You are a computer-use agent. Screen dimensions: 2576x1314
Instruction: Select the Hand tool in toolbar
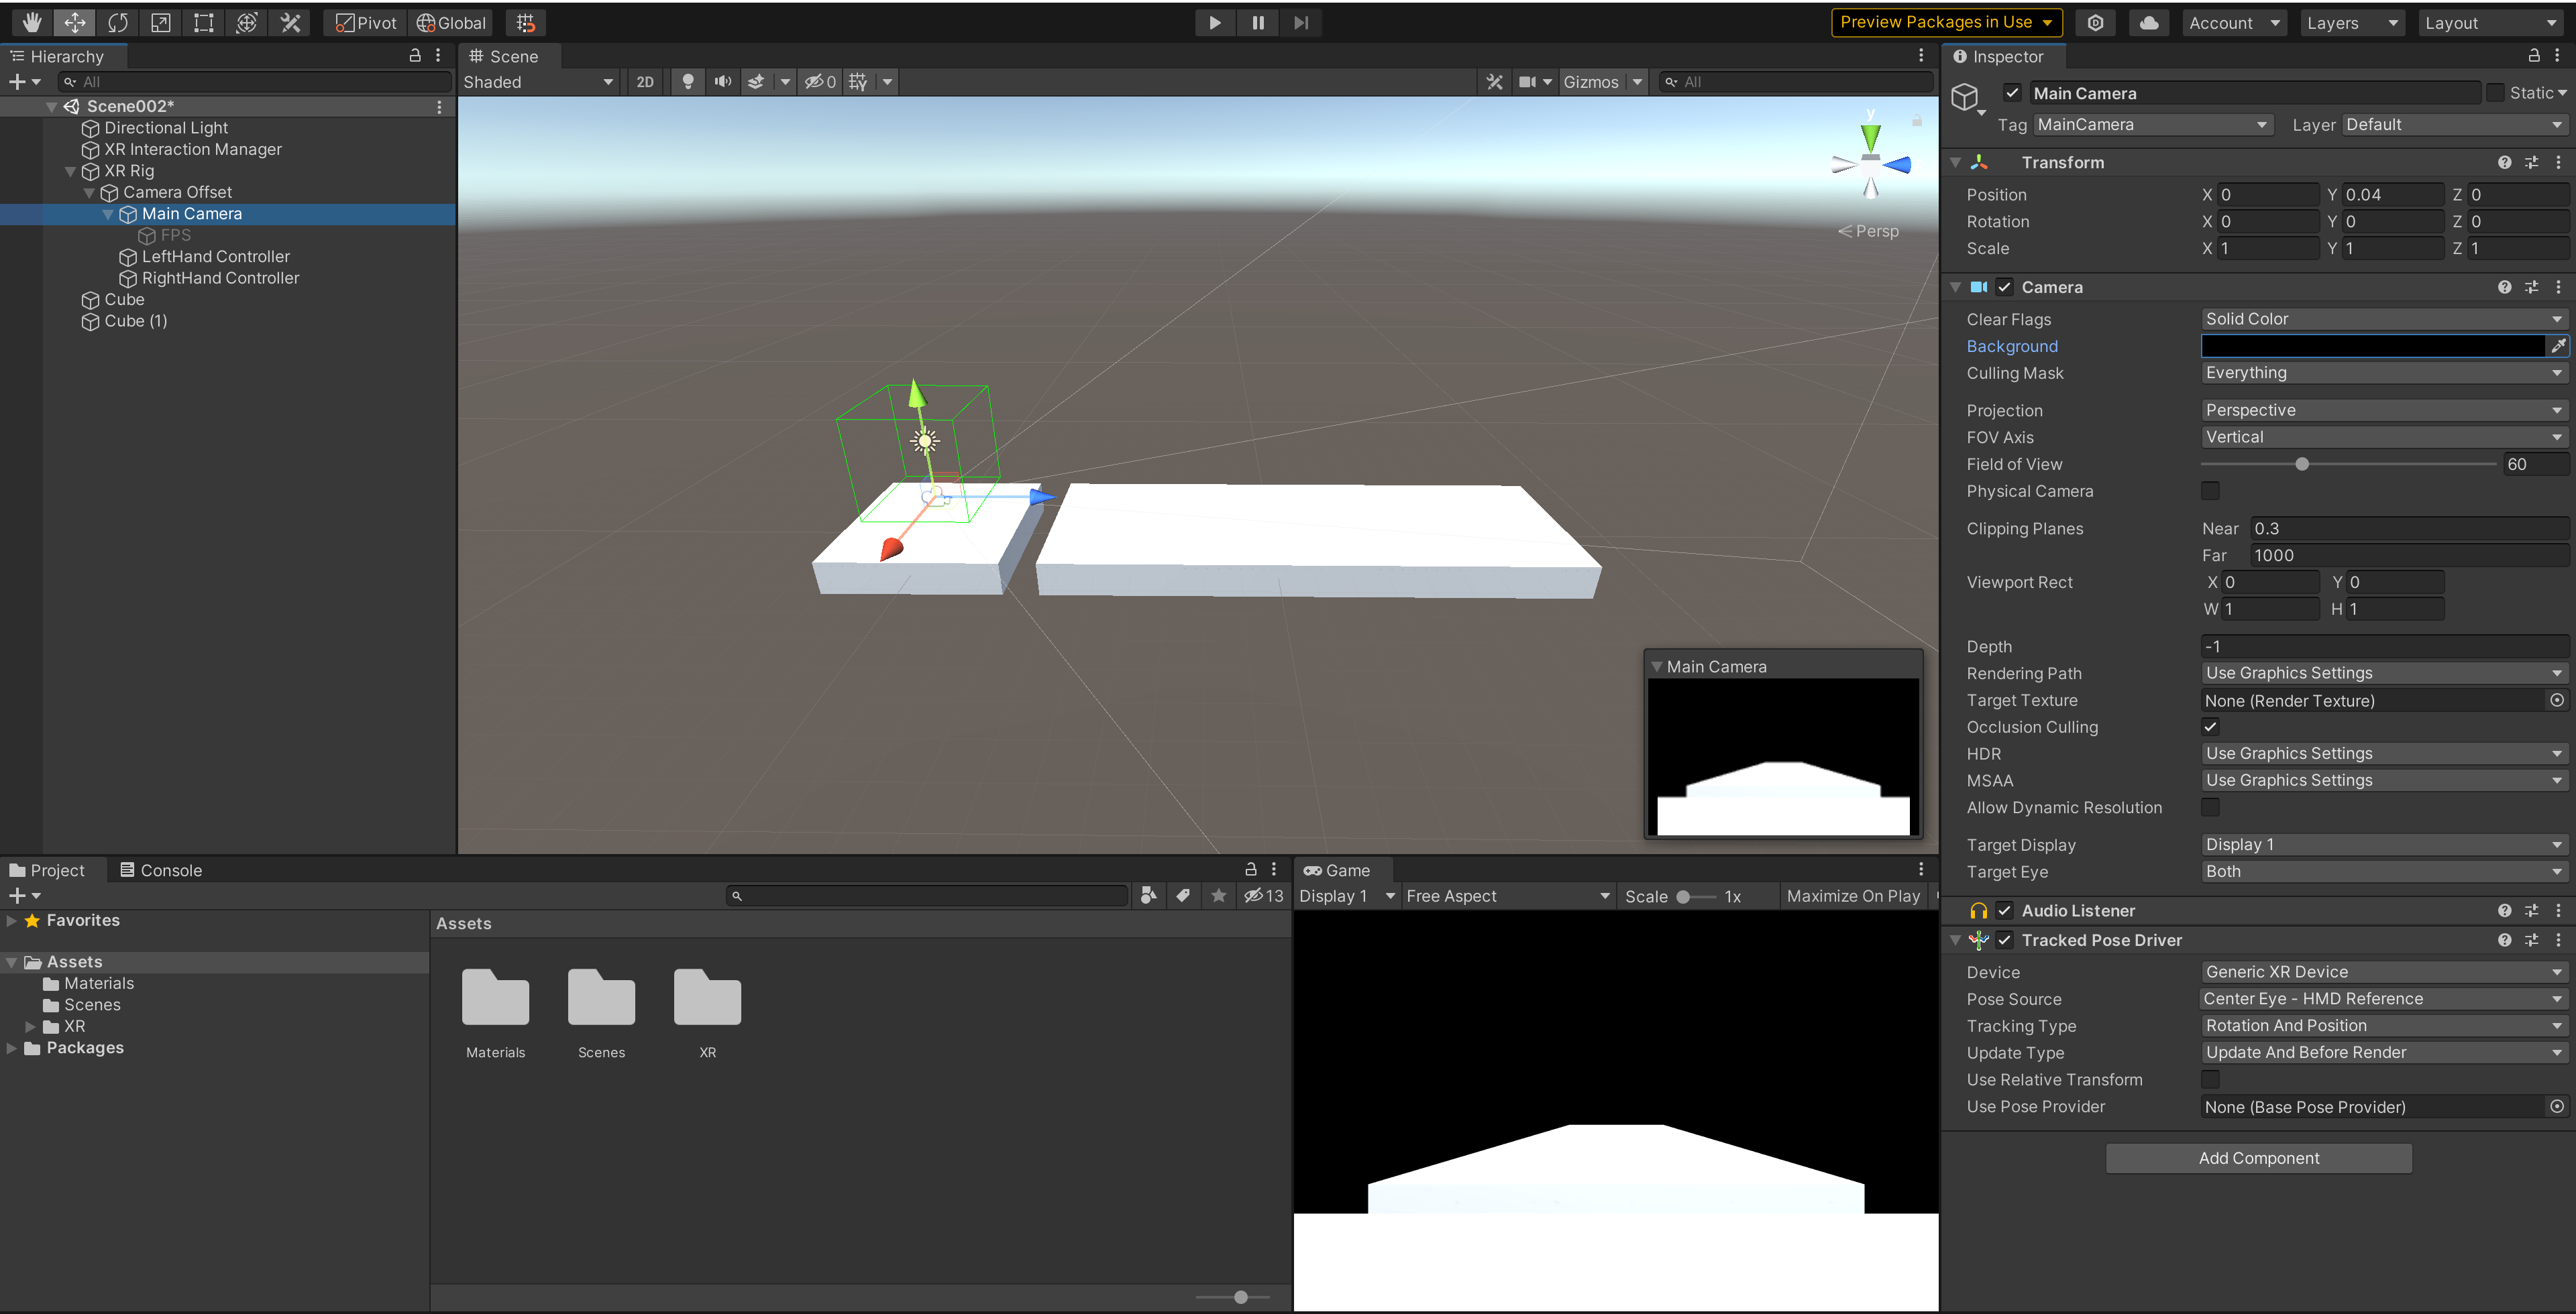click(32, 22)
